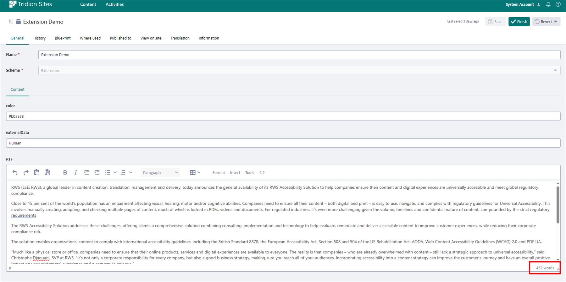Toggle italic formatting
The width and height of the screenshot is (566, 282).
(76, 172)
